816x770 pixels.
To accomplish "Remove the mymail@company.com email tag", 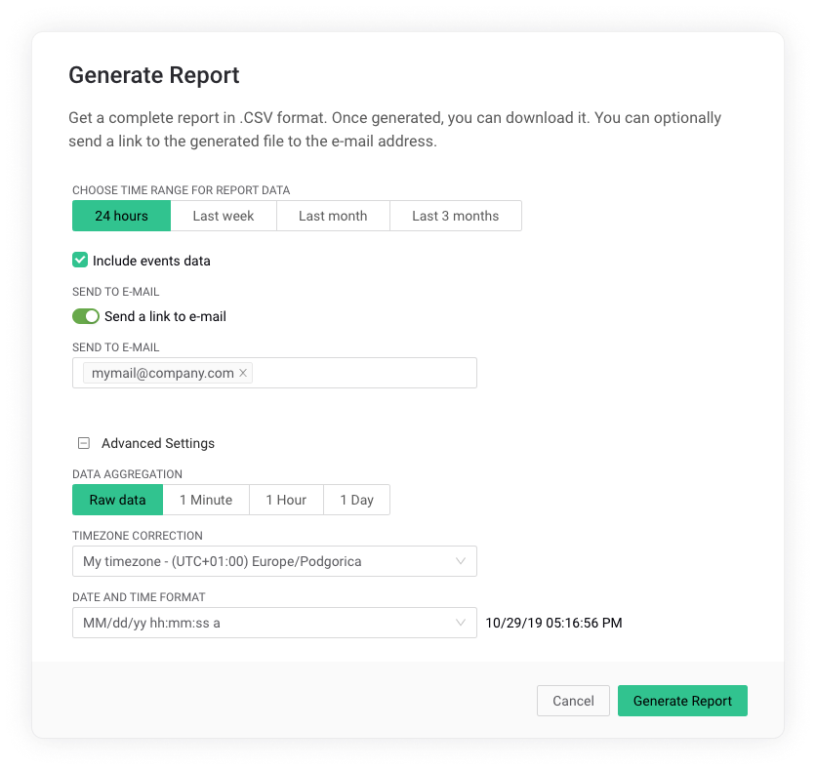I will tap(243, 373).
